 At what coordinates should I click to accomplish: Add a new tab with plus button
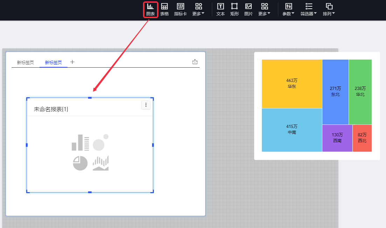[x=72, y=62]
